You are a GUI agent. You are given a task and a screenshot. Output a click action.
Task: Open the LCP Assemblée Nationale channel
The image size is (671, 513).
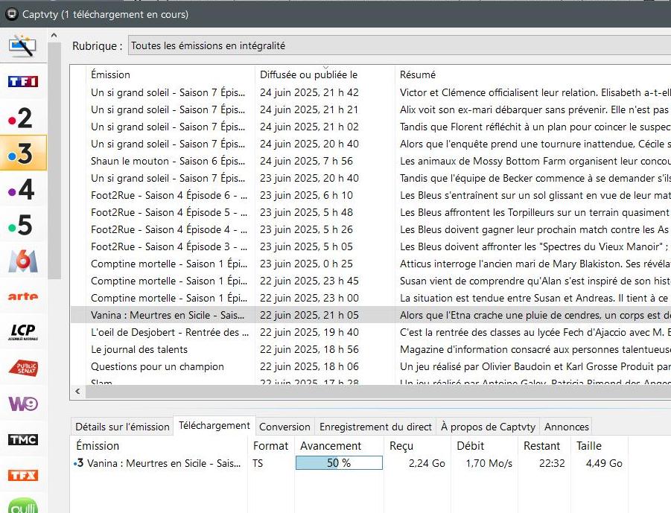23,332
